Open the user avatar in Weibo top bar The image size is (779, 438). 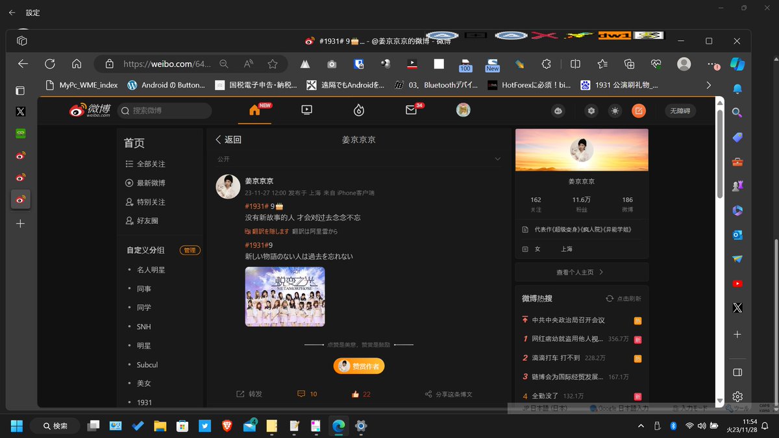tap(463, 110)
